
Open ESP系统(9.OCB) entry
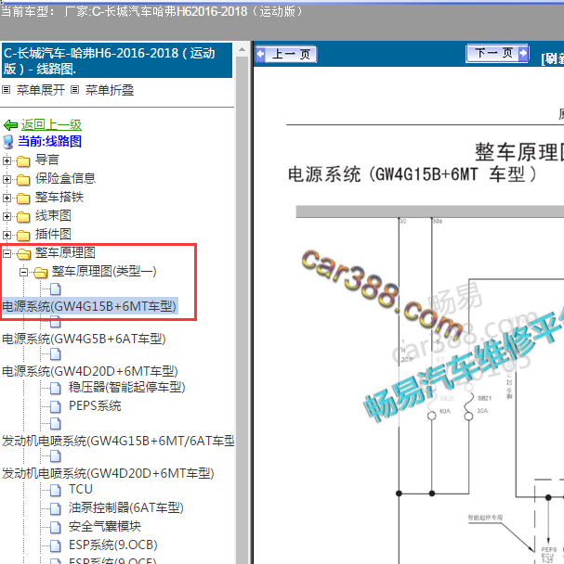click(x=113, y=545)
